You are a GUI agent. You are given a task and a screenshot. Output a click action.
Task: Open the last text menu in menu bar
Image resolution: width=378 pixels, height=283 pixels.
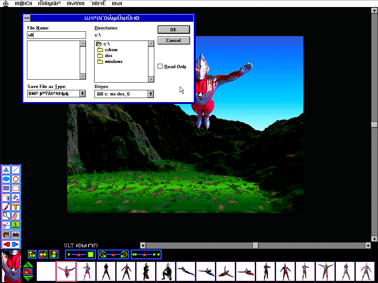[x=117, y=3]
